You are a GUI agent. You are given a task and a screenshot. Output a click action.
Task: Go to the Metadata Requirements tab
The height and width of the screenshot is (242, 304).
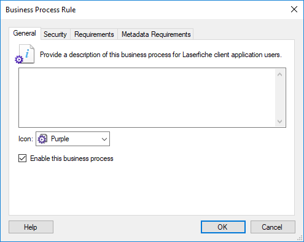[156, 34]
